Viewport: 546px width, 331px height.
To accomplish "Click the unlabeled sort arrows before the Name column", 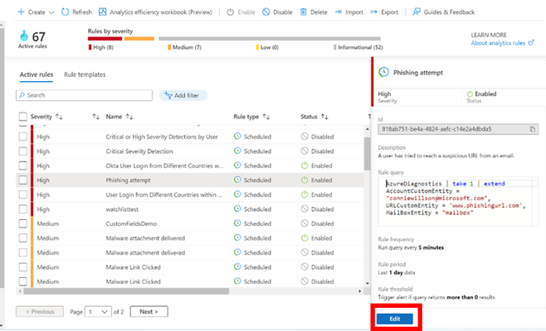I will point(96,117).
